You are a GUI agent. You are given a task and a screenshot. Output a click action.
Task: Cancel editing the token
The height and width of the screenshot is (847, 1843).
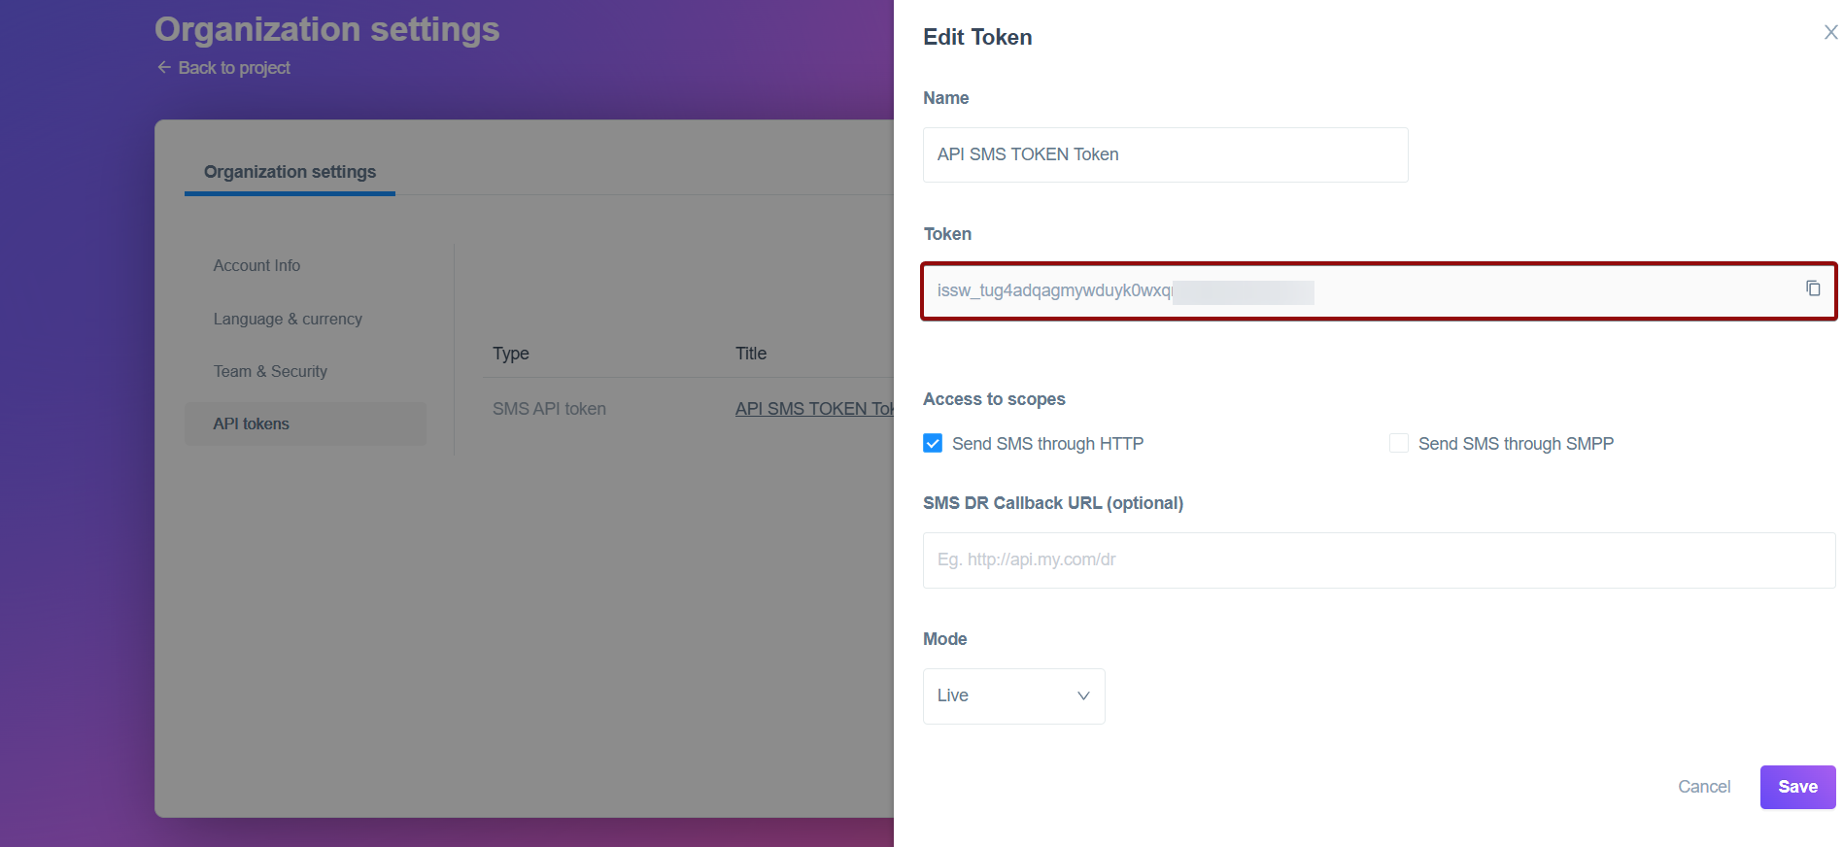click(x=1704, y=787)
